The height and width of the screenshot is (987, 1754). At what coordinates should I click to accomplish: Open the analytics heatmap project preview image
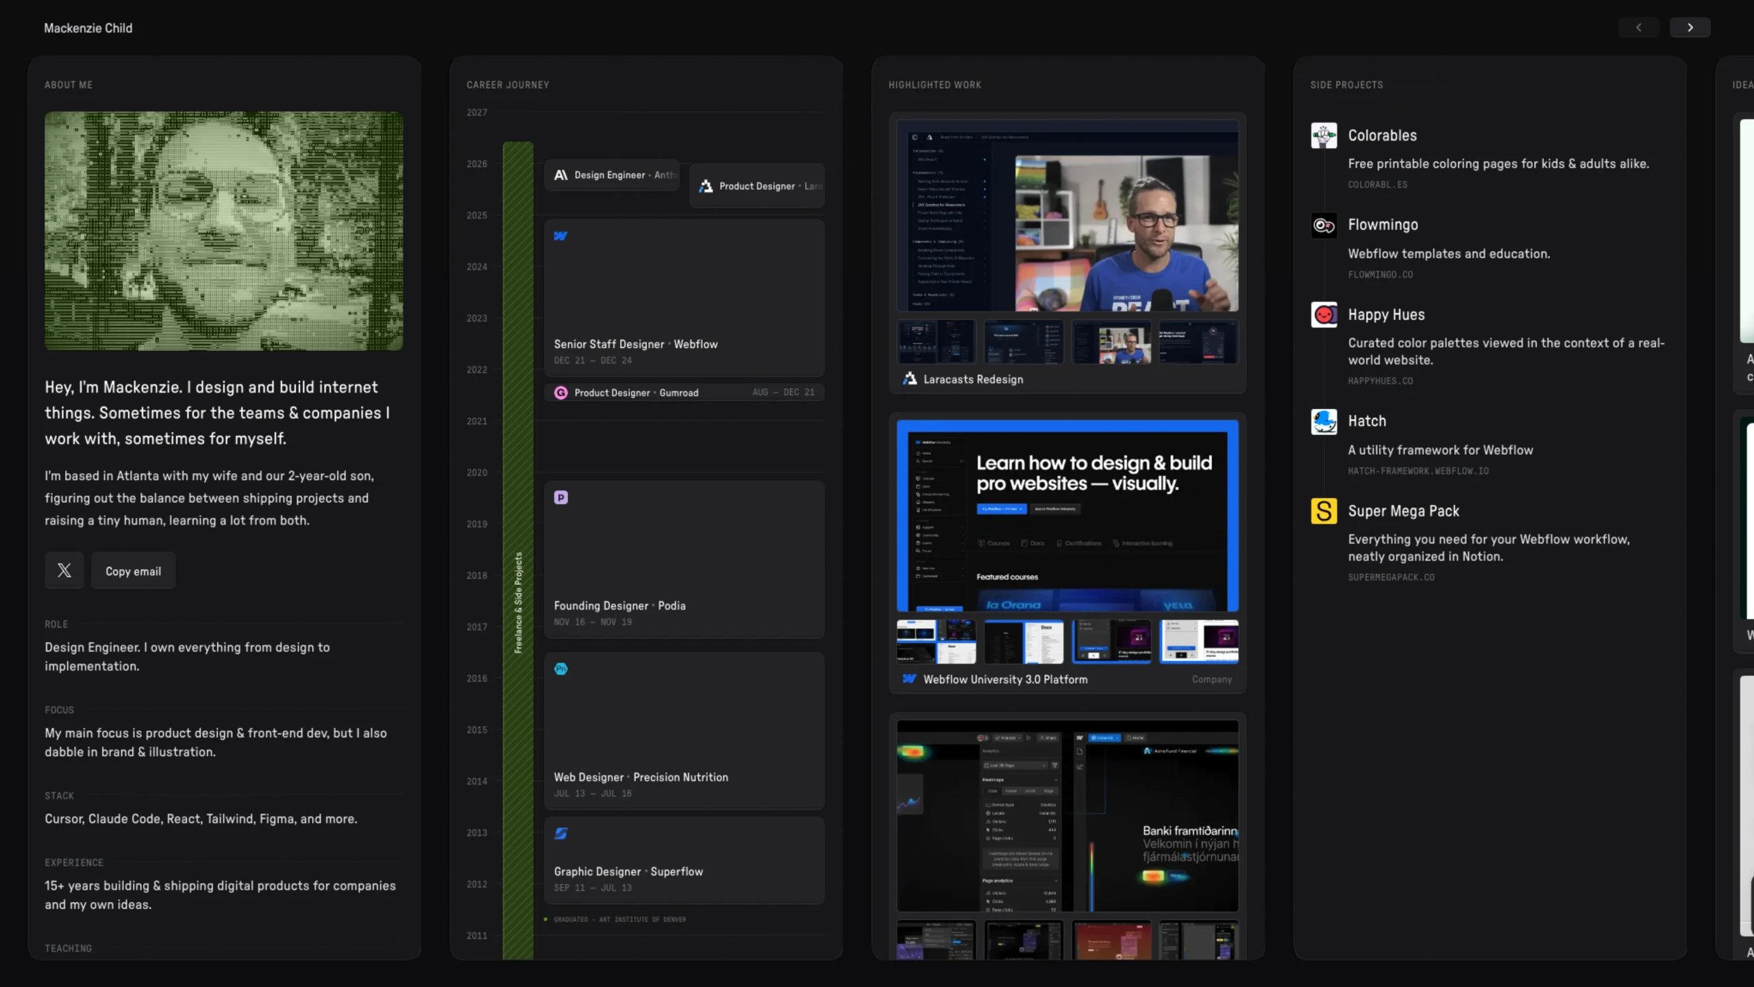(1067, 816)
